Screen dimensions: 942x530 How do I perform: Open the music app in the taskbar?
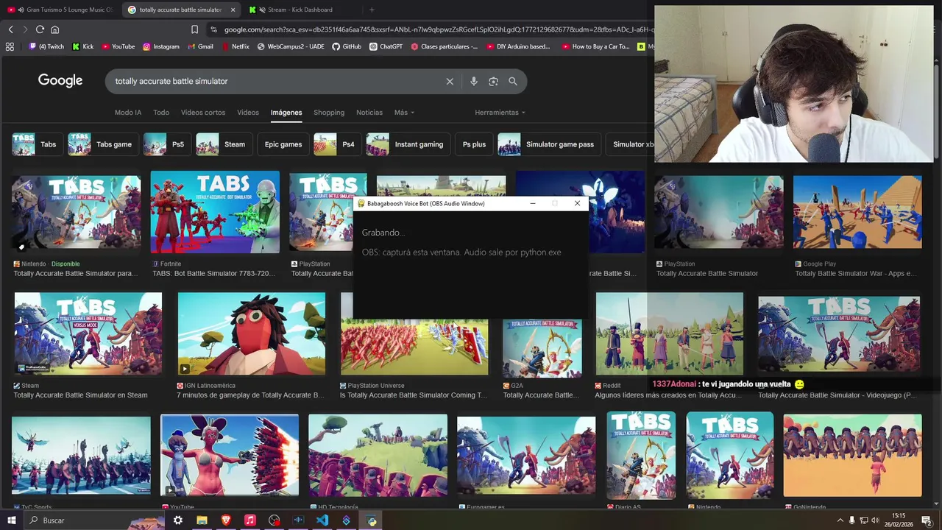pyautogui.click(x=250, y=520)
